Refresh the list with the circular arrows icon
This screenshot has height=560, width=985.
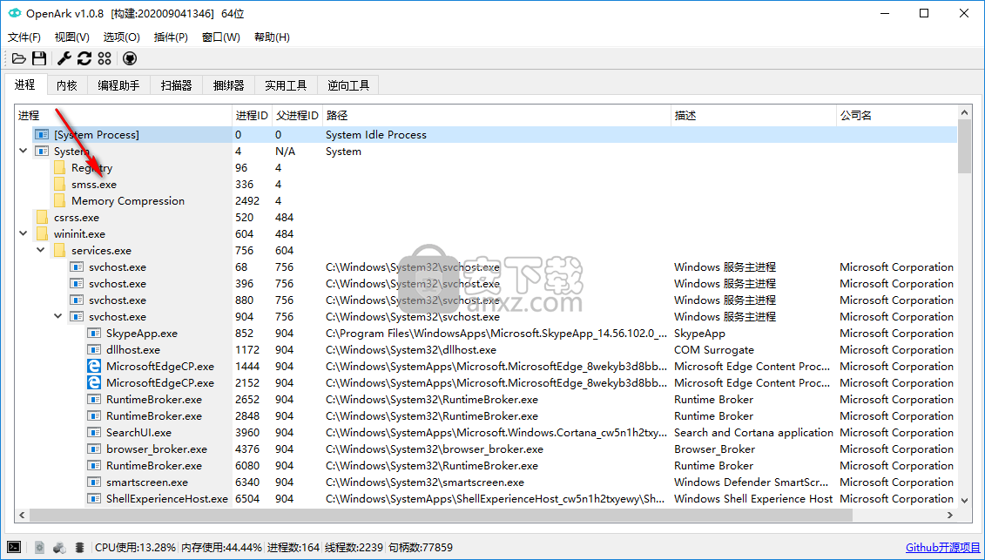[x=84, y=58]
